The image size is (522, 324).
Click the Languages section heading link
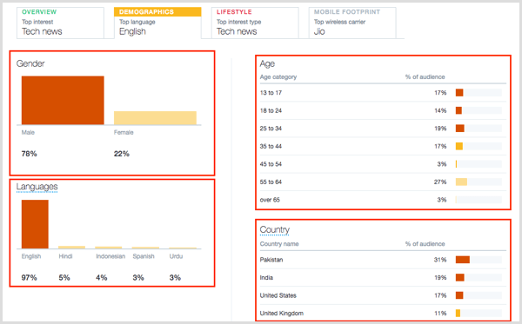click(37, 187)
